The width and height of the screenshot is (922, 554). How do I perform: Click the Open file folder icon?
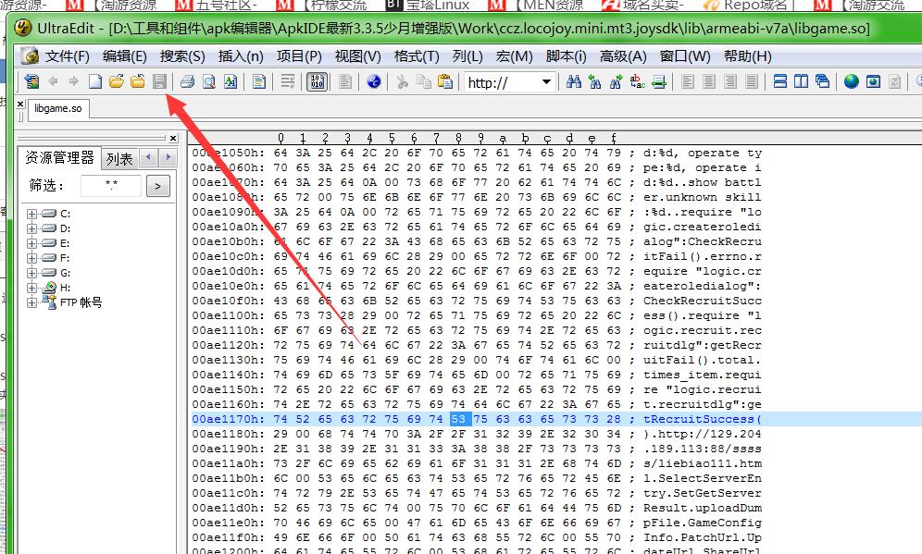(117, 82)
